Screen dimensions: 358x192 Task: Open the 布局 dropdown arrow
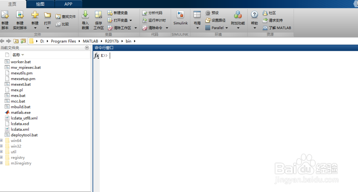point(198,28)
